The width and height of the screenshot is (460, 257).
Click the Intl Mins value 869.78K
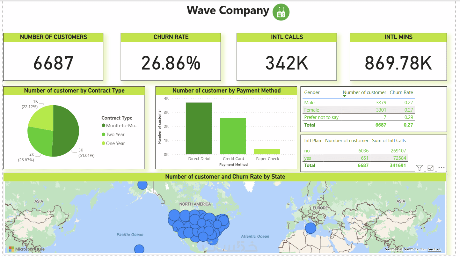(398, 63)
